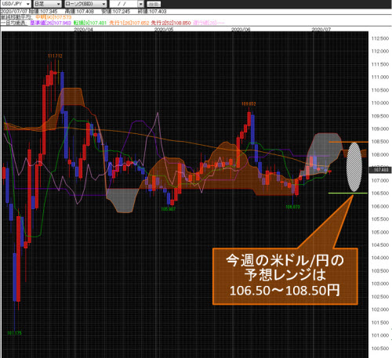This screenshot has width=392, height=358.
Task: Click the green 転換[9] 107.481 label
Action: tap(90, 23)
